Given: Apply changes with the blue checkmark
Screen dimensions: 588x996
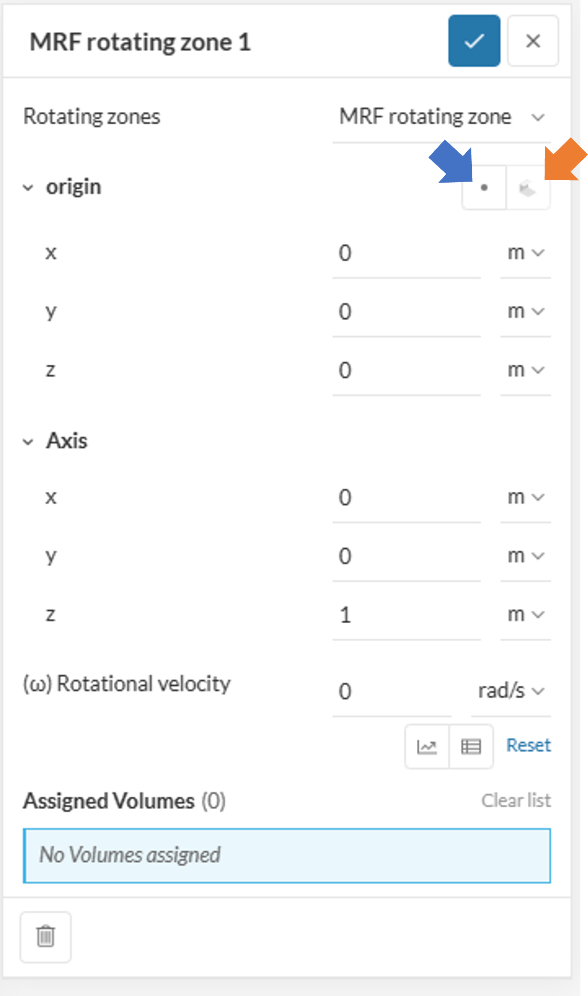Looking at the screenshot, I should [x=473, y=42].
